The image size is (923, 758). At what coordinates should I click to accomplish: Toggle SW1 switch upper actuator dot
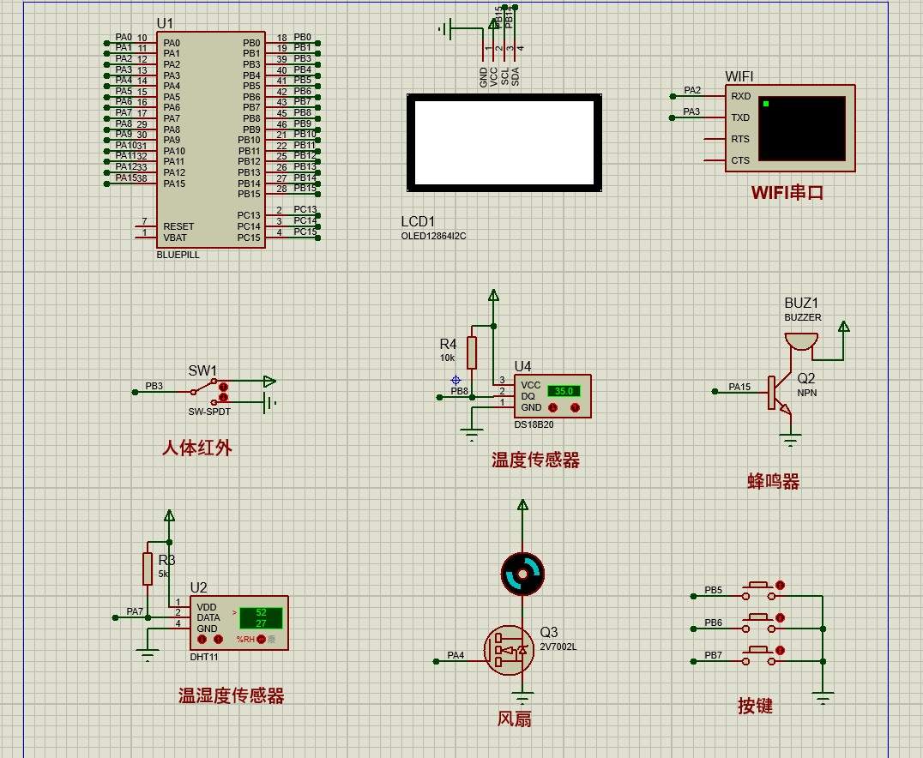[x=224, y=387]
